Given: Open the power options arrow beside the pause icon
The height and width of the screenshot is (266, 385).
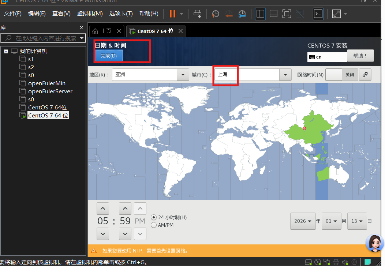Looking at the screenshot, I should [x=182, y=14].
